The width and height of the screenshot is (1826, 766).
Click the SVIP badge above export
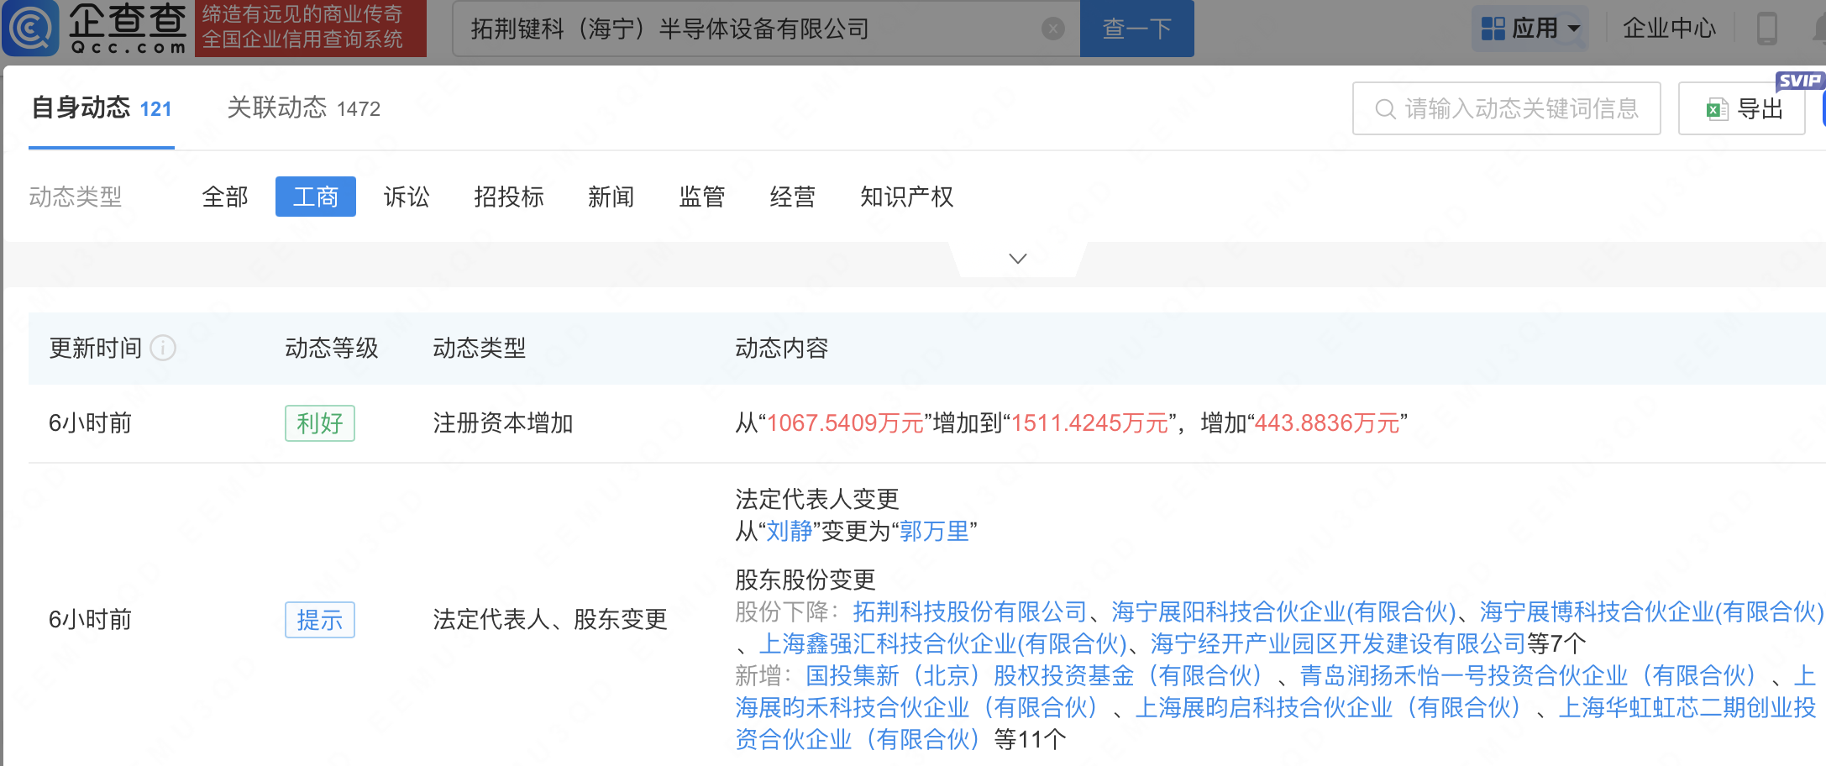[1798, 81]
